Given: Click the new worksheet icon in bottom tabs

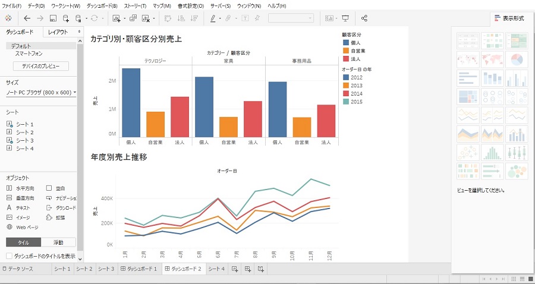Looking at the screenshot, I should tap(235, 270).
